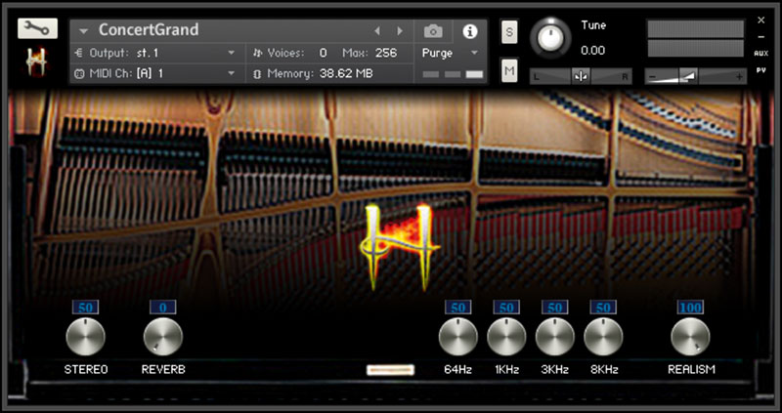Go to previous instrument with left arrow
Viewport: 782px width, 413px height.
click(x=377, y=31)
